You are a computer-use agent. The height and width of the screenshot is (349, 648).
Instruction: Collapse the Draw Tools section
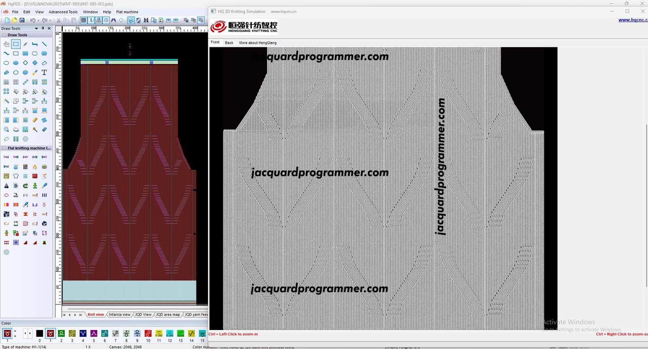(4, 35)
